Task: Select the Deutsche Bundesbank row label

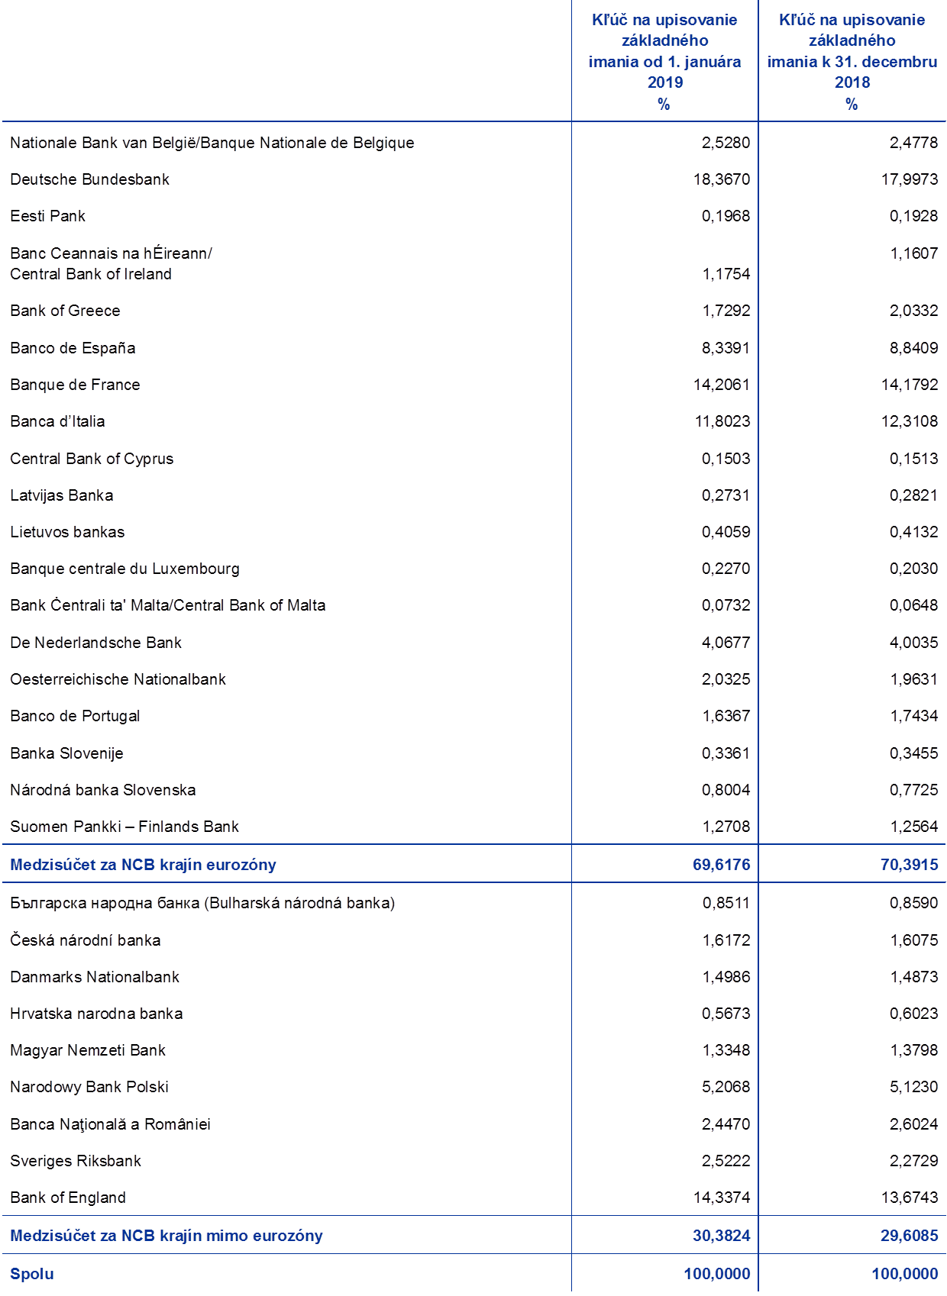Action: [89, 179]
